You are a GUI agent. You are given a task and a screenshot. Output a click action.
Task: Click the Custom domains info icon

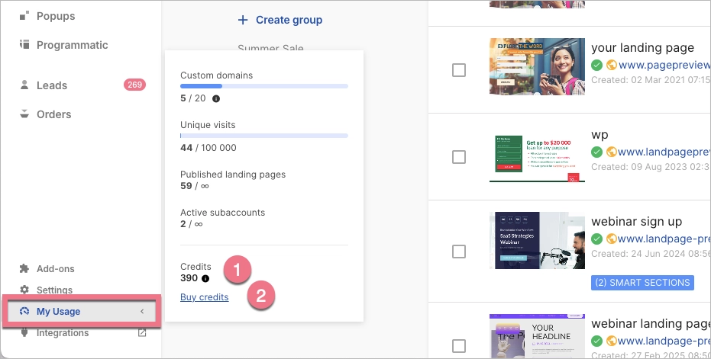coord(216,98)
